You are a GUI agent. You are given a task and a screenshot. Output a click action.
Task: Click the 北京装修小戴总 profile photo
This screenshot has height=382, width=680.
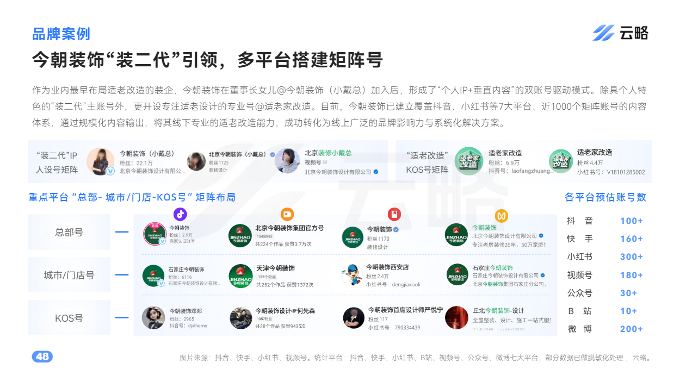tap(287, 161)
